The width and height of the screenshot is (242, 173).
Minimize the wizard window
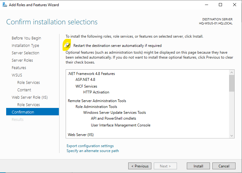point(206,5)
